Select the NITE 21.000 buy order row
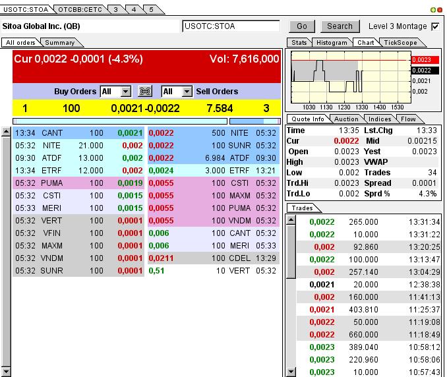This screenshot has width=447, height=377. 78,145
